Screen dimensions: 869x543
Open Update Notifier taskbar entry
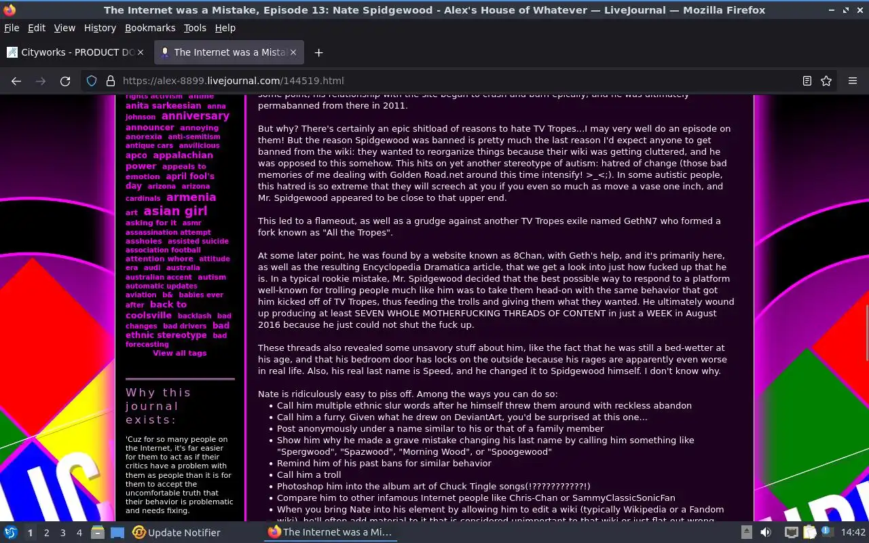[177, 532]
